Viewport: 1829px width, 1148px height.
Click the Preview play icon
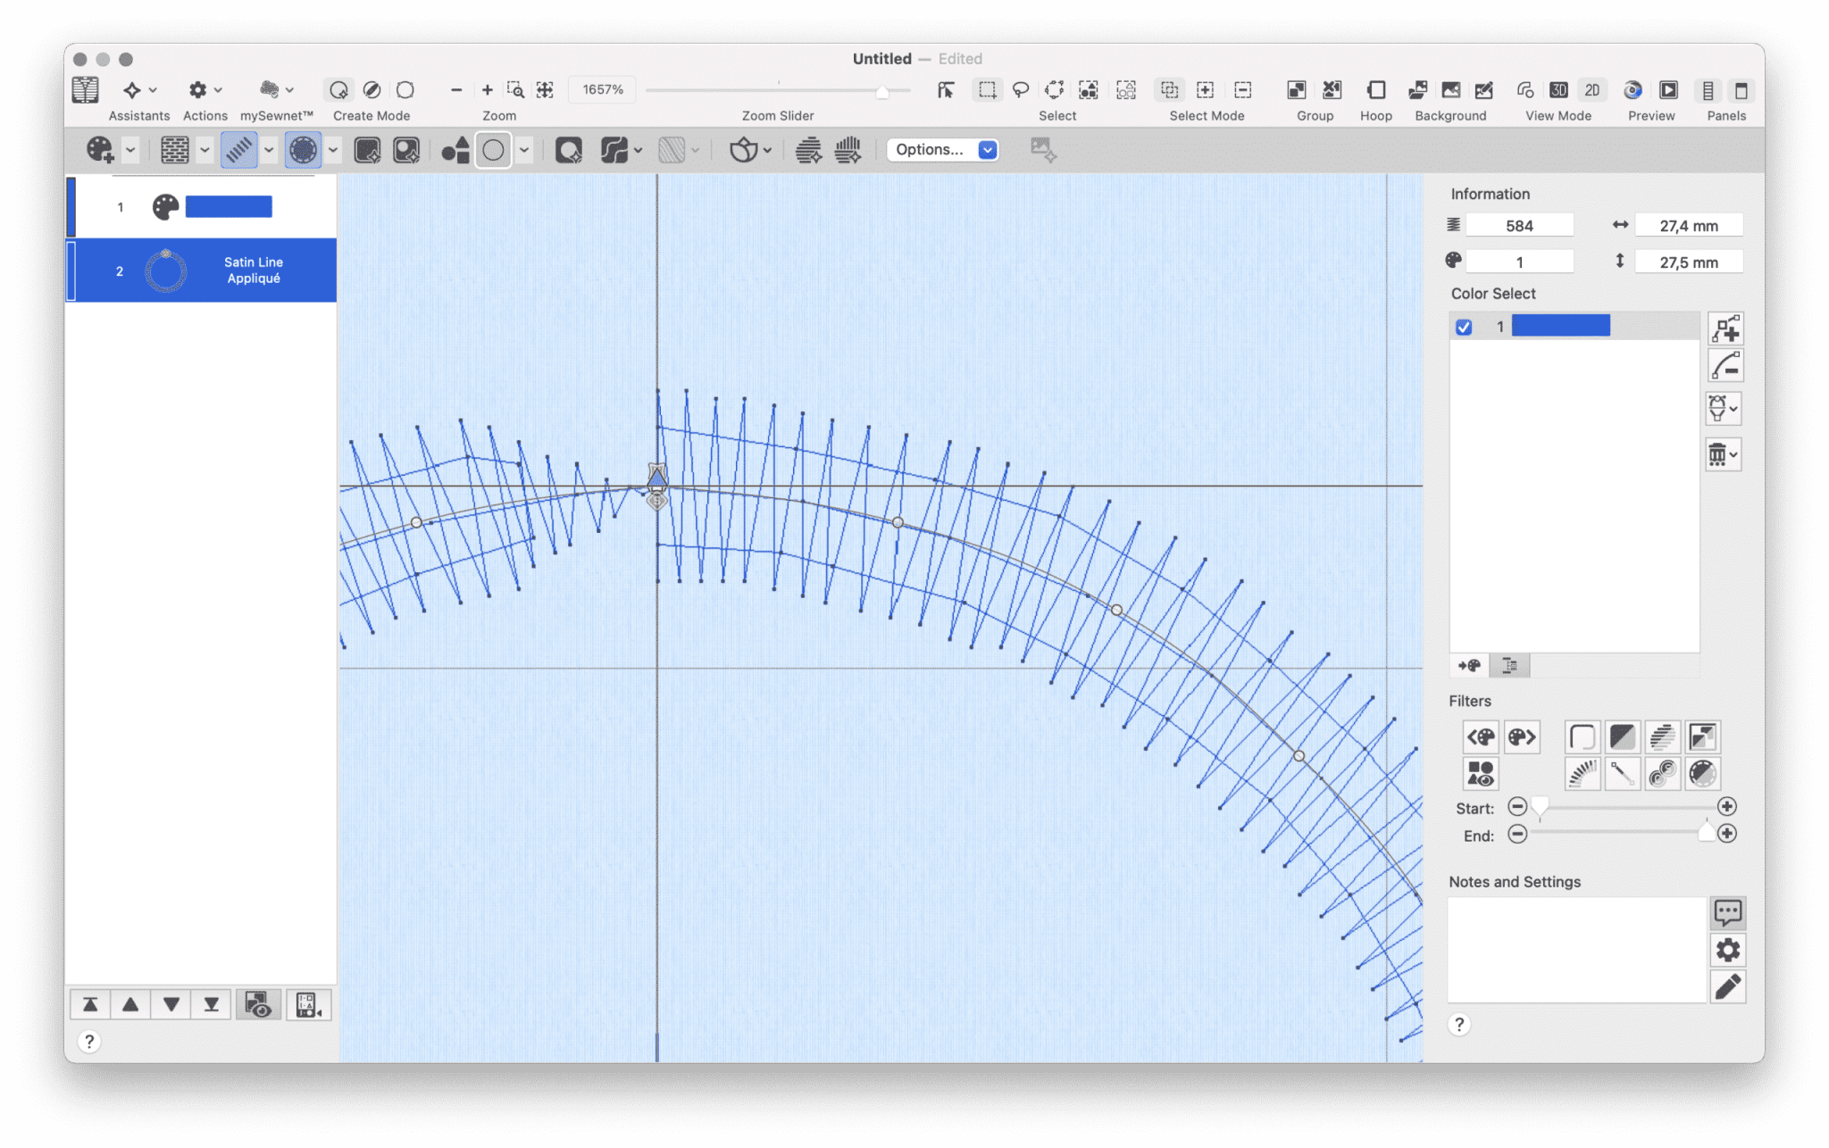[x=1667, y=90]
